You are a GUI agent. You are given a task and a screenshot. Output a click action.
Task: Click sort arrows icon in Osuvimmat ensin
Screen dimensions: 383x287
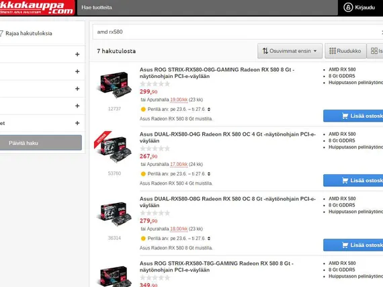[x=265, y=51]
